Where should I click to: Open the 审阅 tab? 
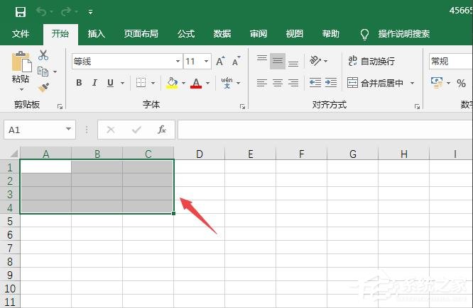tap(259, 34)
